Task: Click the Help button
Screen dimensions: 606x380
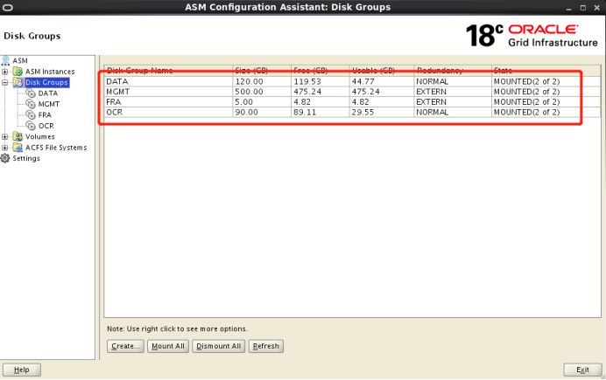Action: (22, 370)
